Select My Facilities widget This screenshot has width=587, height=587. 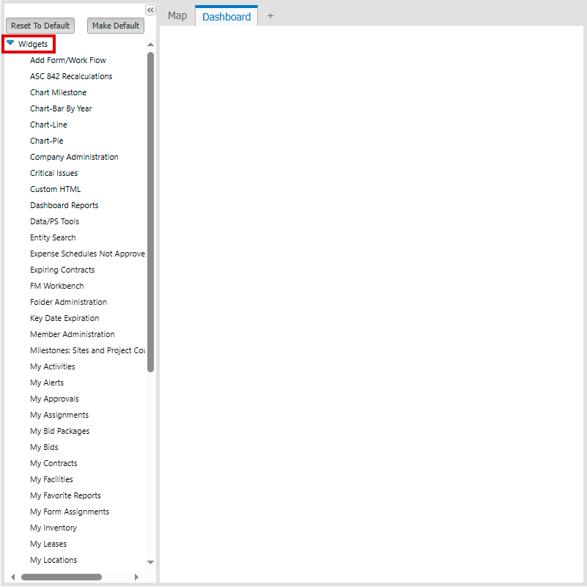click(x=51, y=479)
